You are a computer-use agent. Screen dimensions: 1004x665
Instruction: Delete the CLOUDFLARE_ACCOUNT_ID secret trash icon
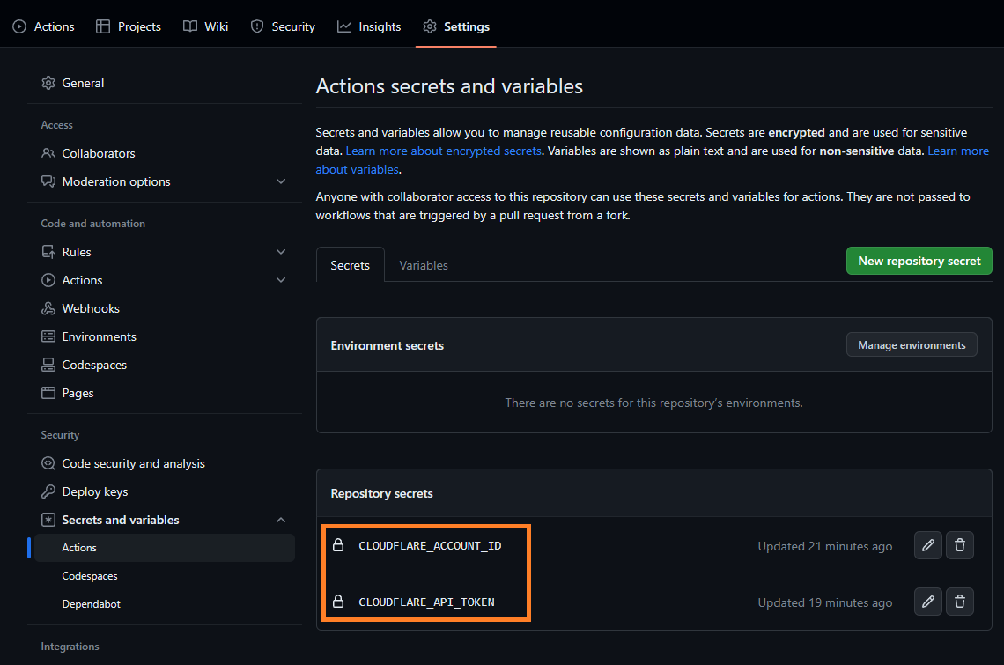(960, 546)
